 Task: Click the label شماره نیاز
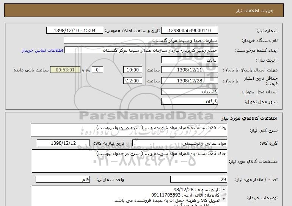tap(267, 31)
